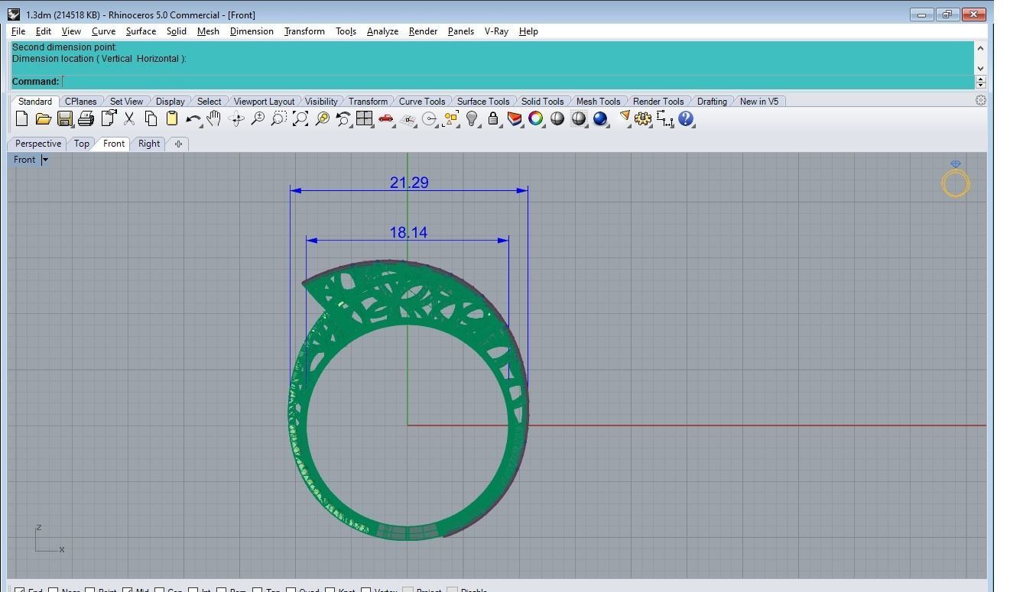Click the Dimension tool icon
1010x592 pixels.
(664, 118)
